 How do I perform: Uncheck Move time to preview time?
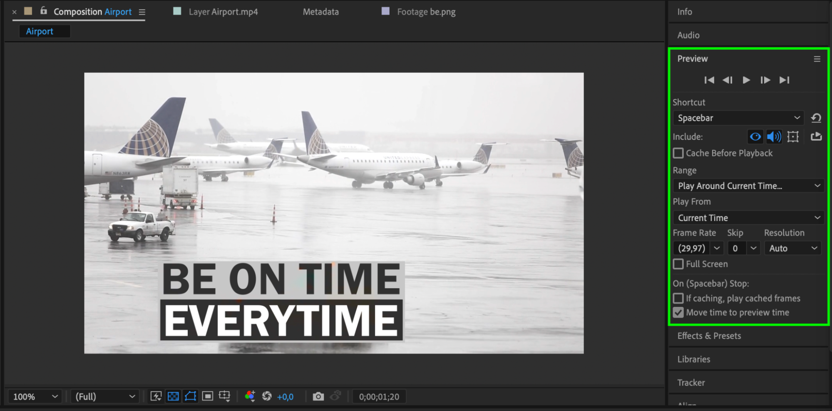[x=678, y=312]
